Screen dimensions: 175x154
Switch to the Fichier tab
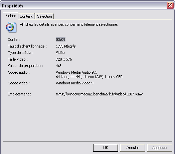tap(10, 16)
